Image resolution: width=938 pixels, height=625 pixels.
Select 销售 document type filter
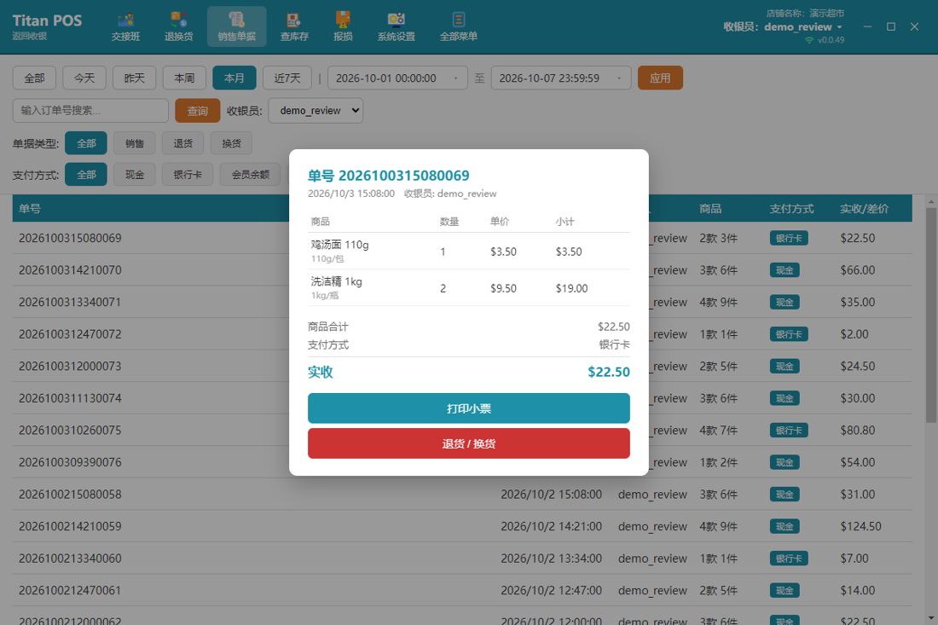tap(135, 143)
